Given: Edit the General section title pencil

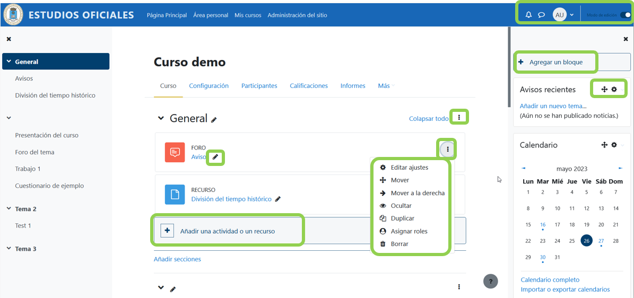Looking at the screenshot, I should tap(214, 120).
